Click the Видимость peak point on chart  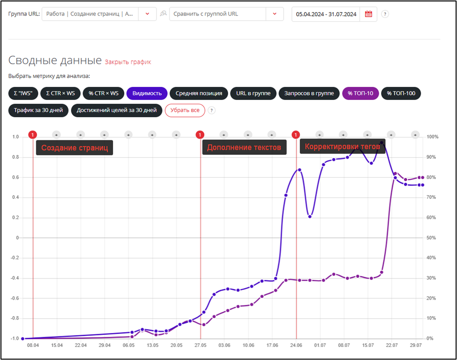(x=382, y=142)
